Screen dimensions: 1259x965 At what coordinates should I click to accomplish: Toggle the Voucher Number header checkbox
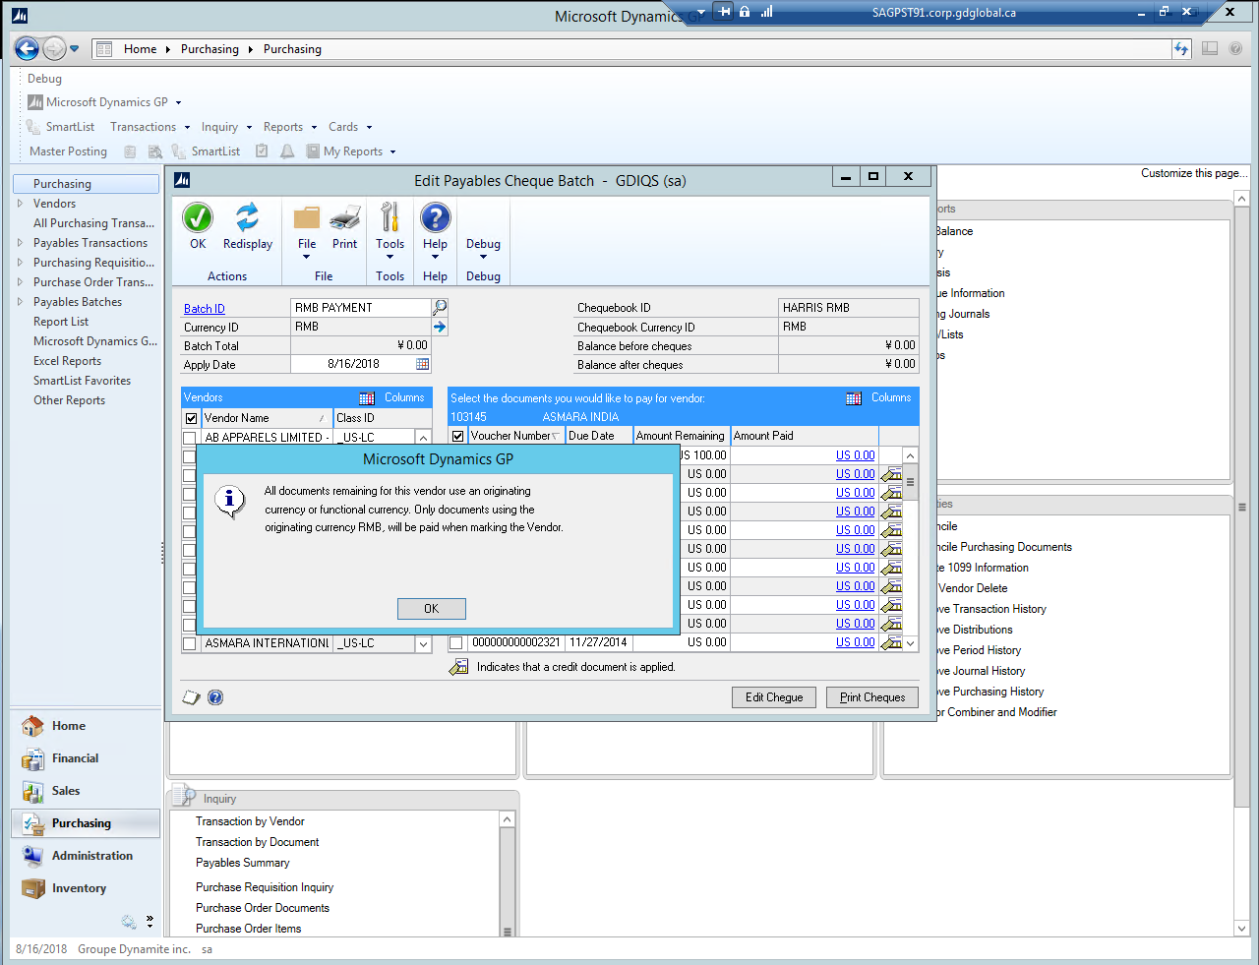click(x=456, y=436)
